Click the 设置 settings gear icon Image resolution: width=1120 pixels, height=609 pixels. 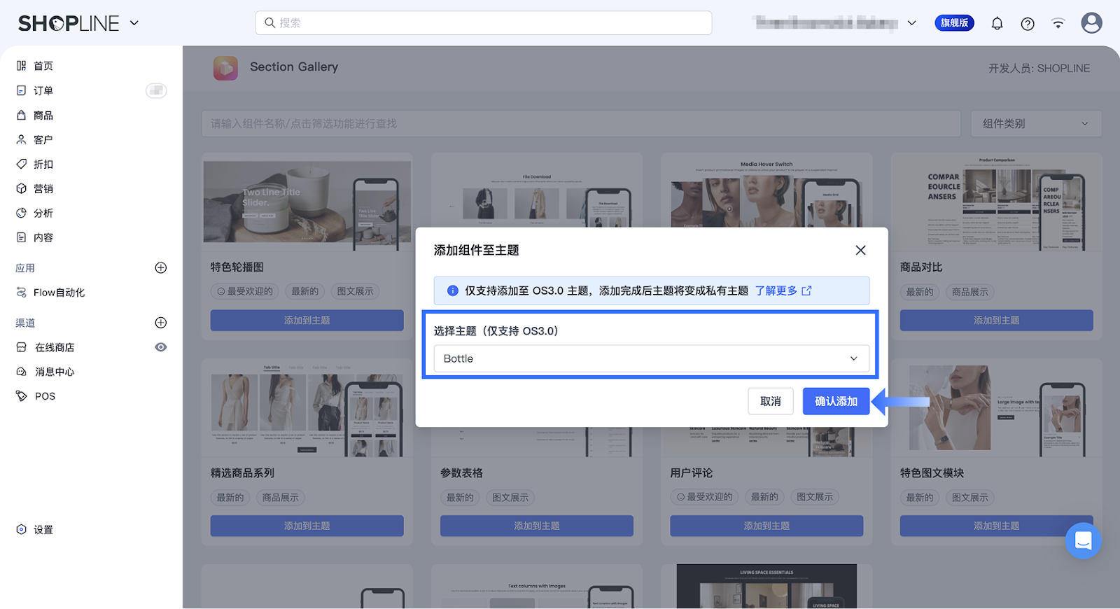22,529
